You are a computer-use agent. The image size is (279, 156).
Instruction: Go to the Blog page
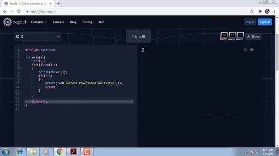click(73, 22)
